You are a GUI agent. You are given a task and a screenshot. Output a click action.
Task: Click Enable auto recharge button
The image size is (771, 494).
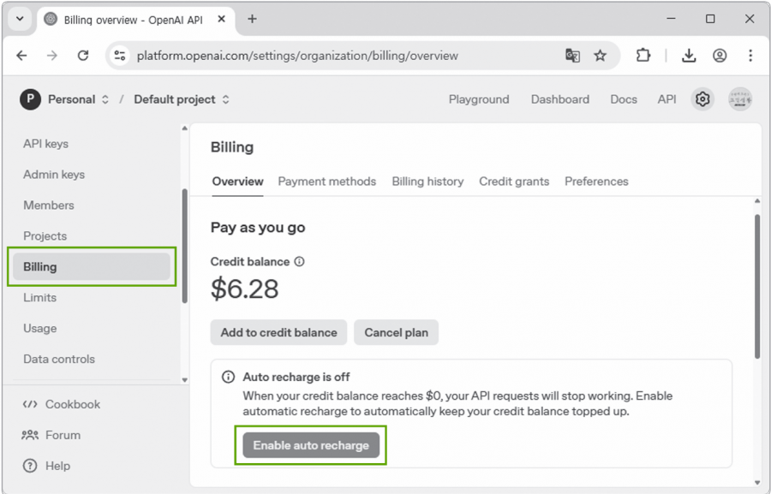click(x=311, y=445)
